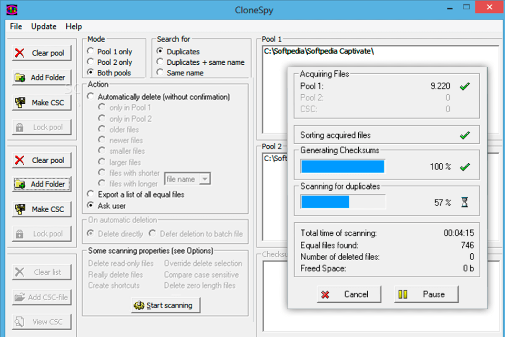Open the file name dropdown
505x337 pixels.
205,179
